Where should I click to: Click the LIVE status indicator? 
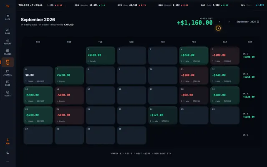tap(260, 5)
